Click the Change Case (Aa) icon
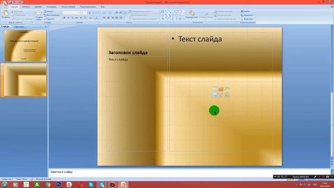The height and width of the screenshot is (188, 334). [90, 18]
